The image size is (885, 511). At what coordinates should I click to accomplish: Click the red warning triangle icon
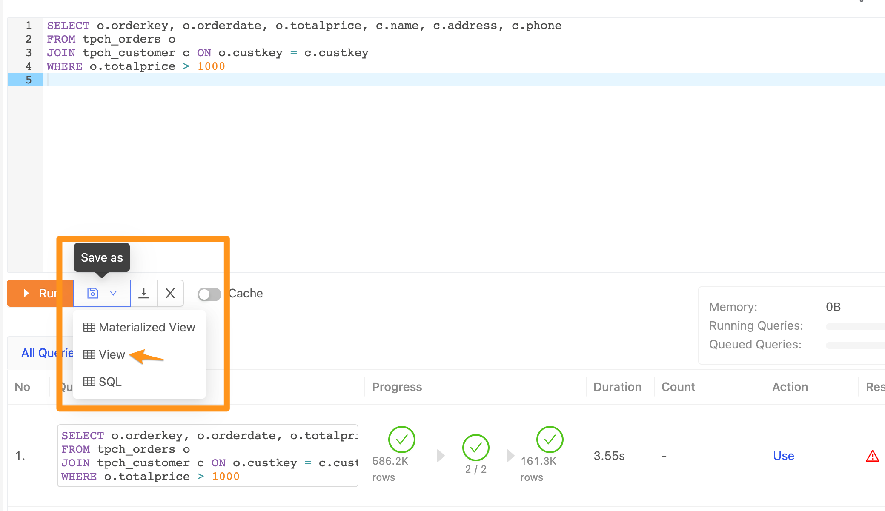click(x=873, y=456)
